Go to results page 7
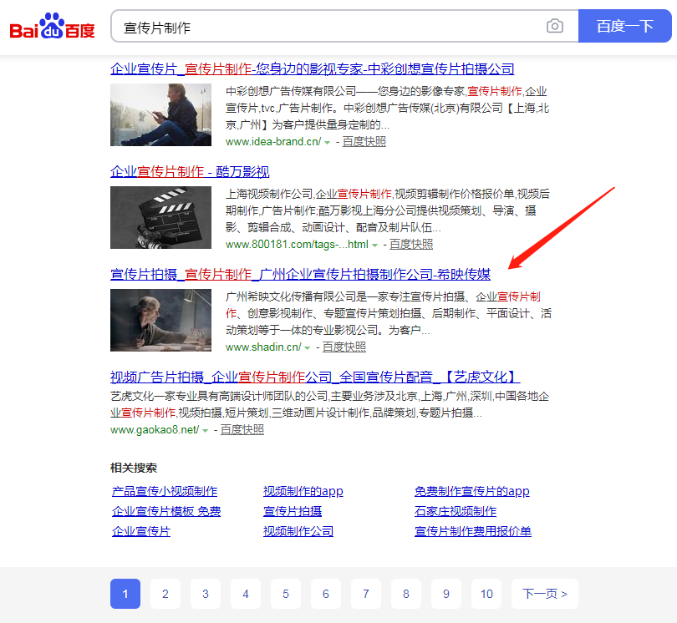The image size is (677, 623). coord(366,594)
